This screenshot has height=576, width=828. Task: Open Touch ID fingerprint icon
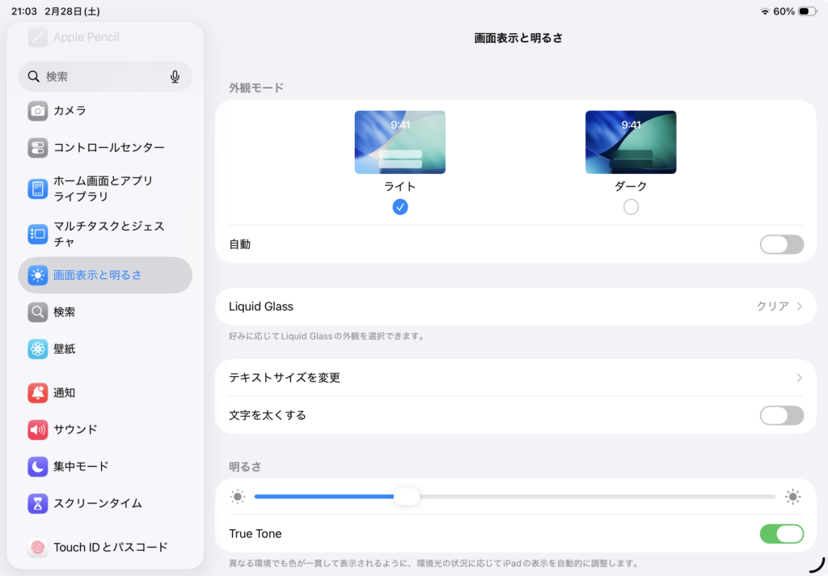(x=38, y=548)
